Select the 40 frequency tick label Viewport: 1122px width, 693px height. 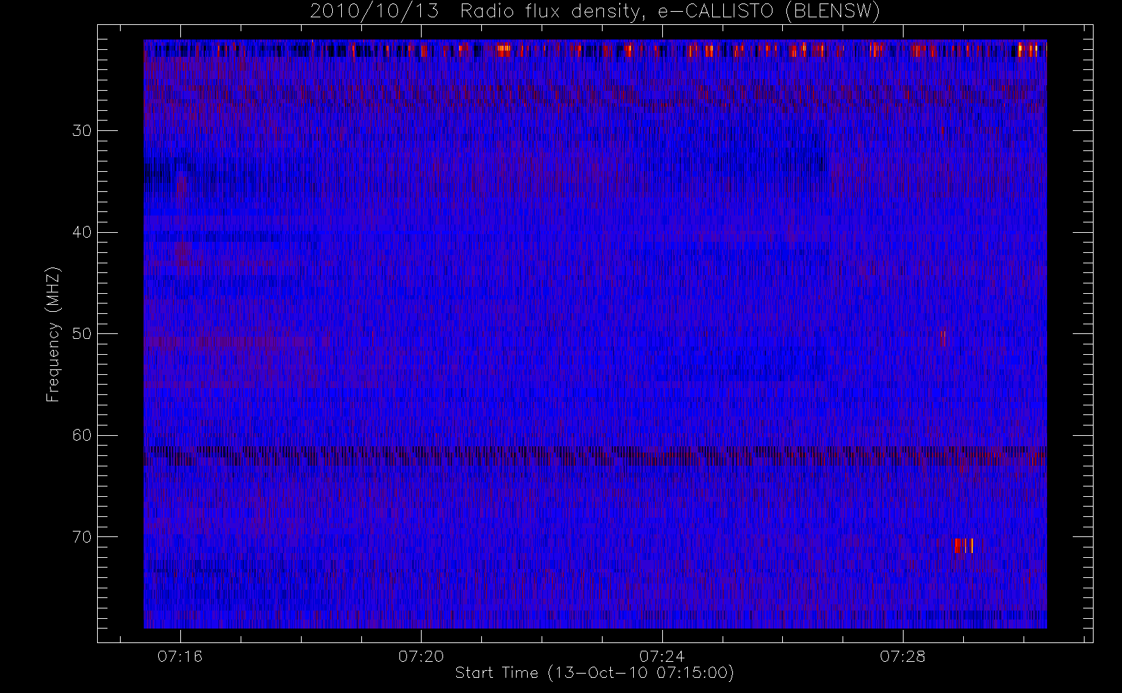point(82,232)
